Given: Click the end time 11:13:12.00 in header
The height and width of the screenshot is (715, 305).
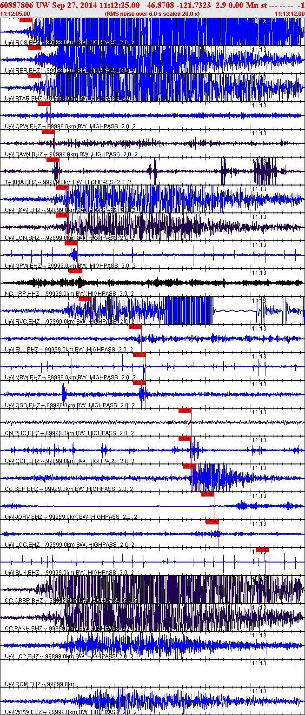Looking at the screenshot, I should point(290,14).
